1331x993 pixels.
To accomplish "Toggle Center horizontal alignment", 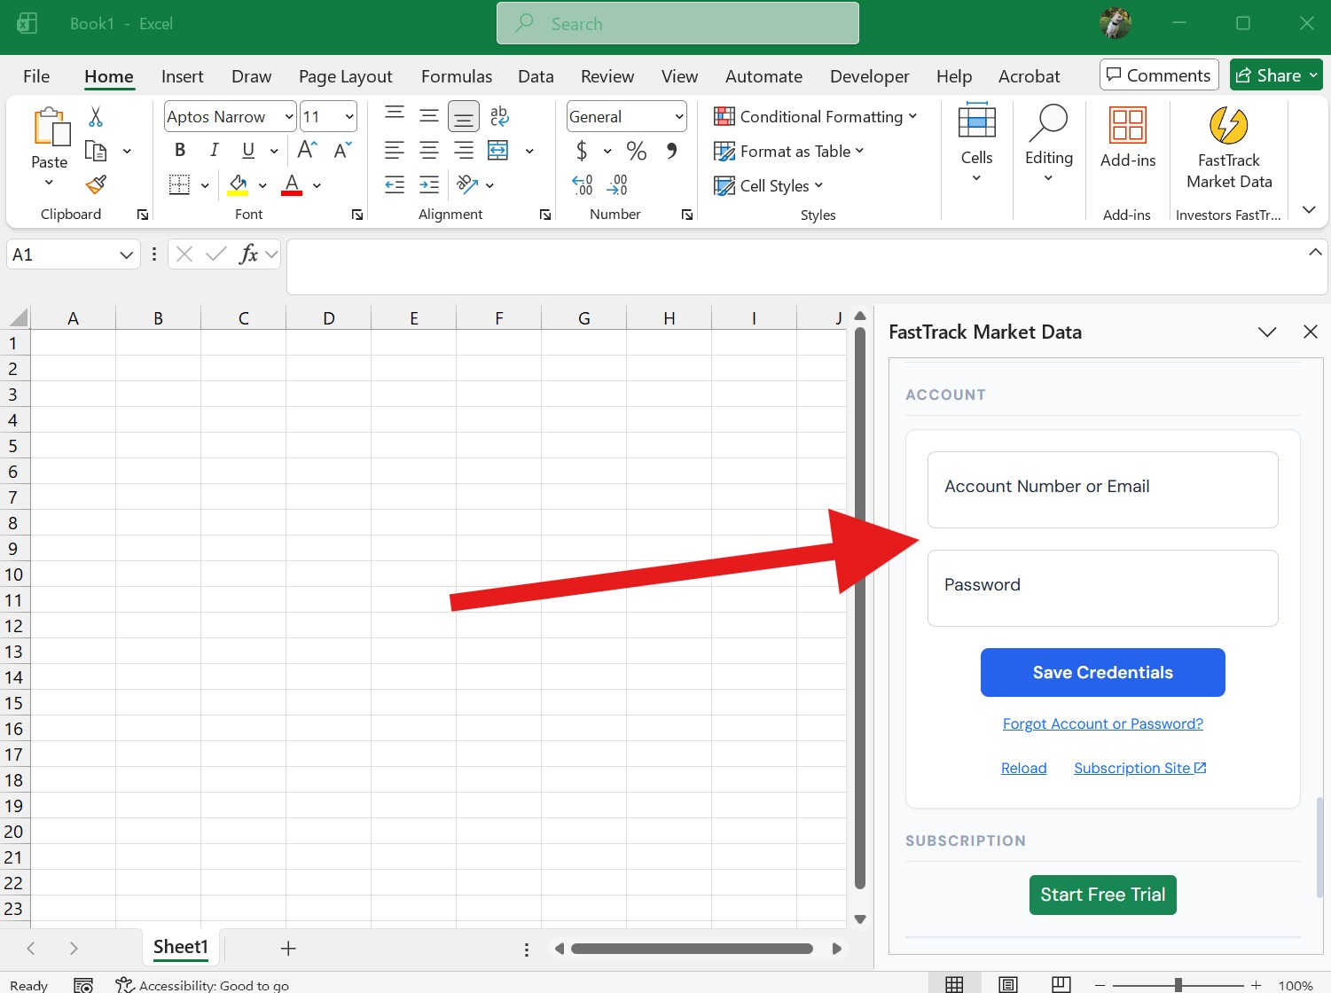I will point(429,151).
